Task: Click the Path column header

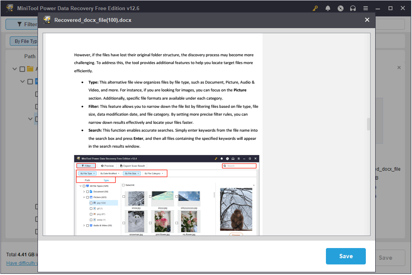Action: [x=30, y=56]
